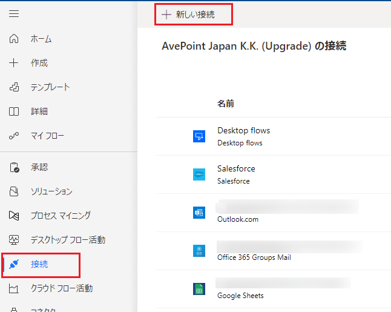
Task: Open ホーム in the navigation
Action: pyautogui.click(x=41, y=39)
